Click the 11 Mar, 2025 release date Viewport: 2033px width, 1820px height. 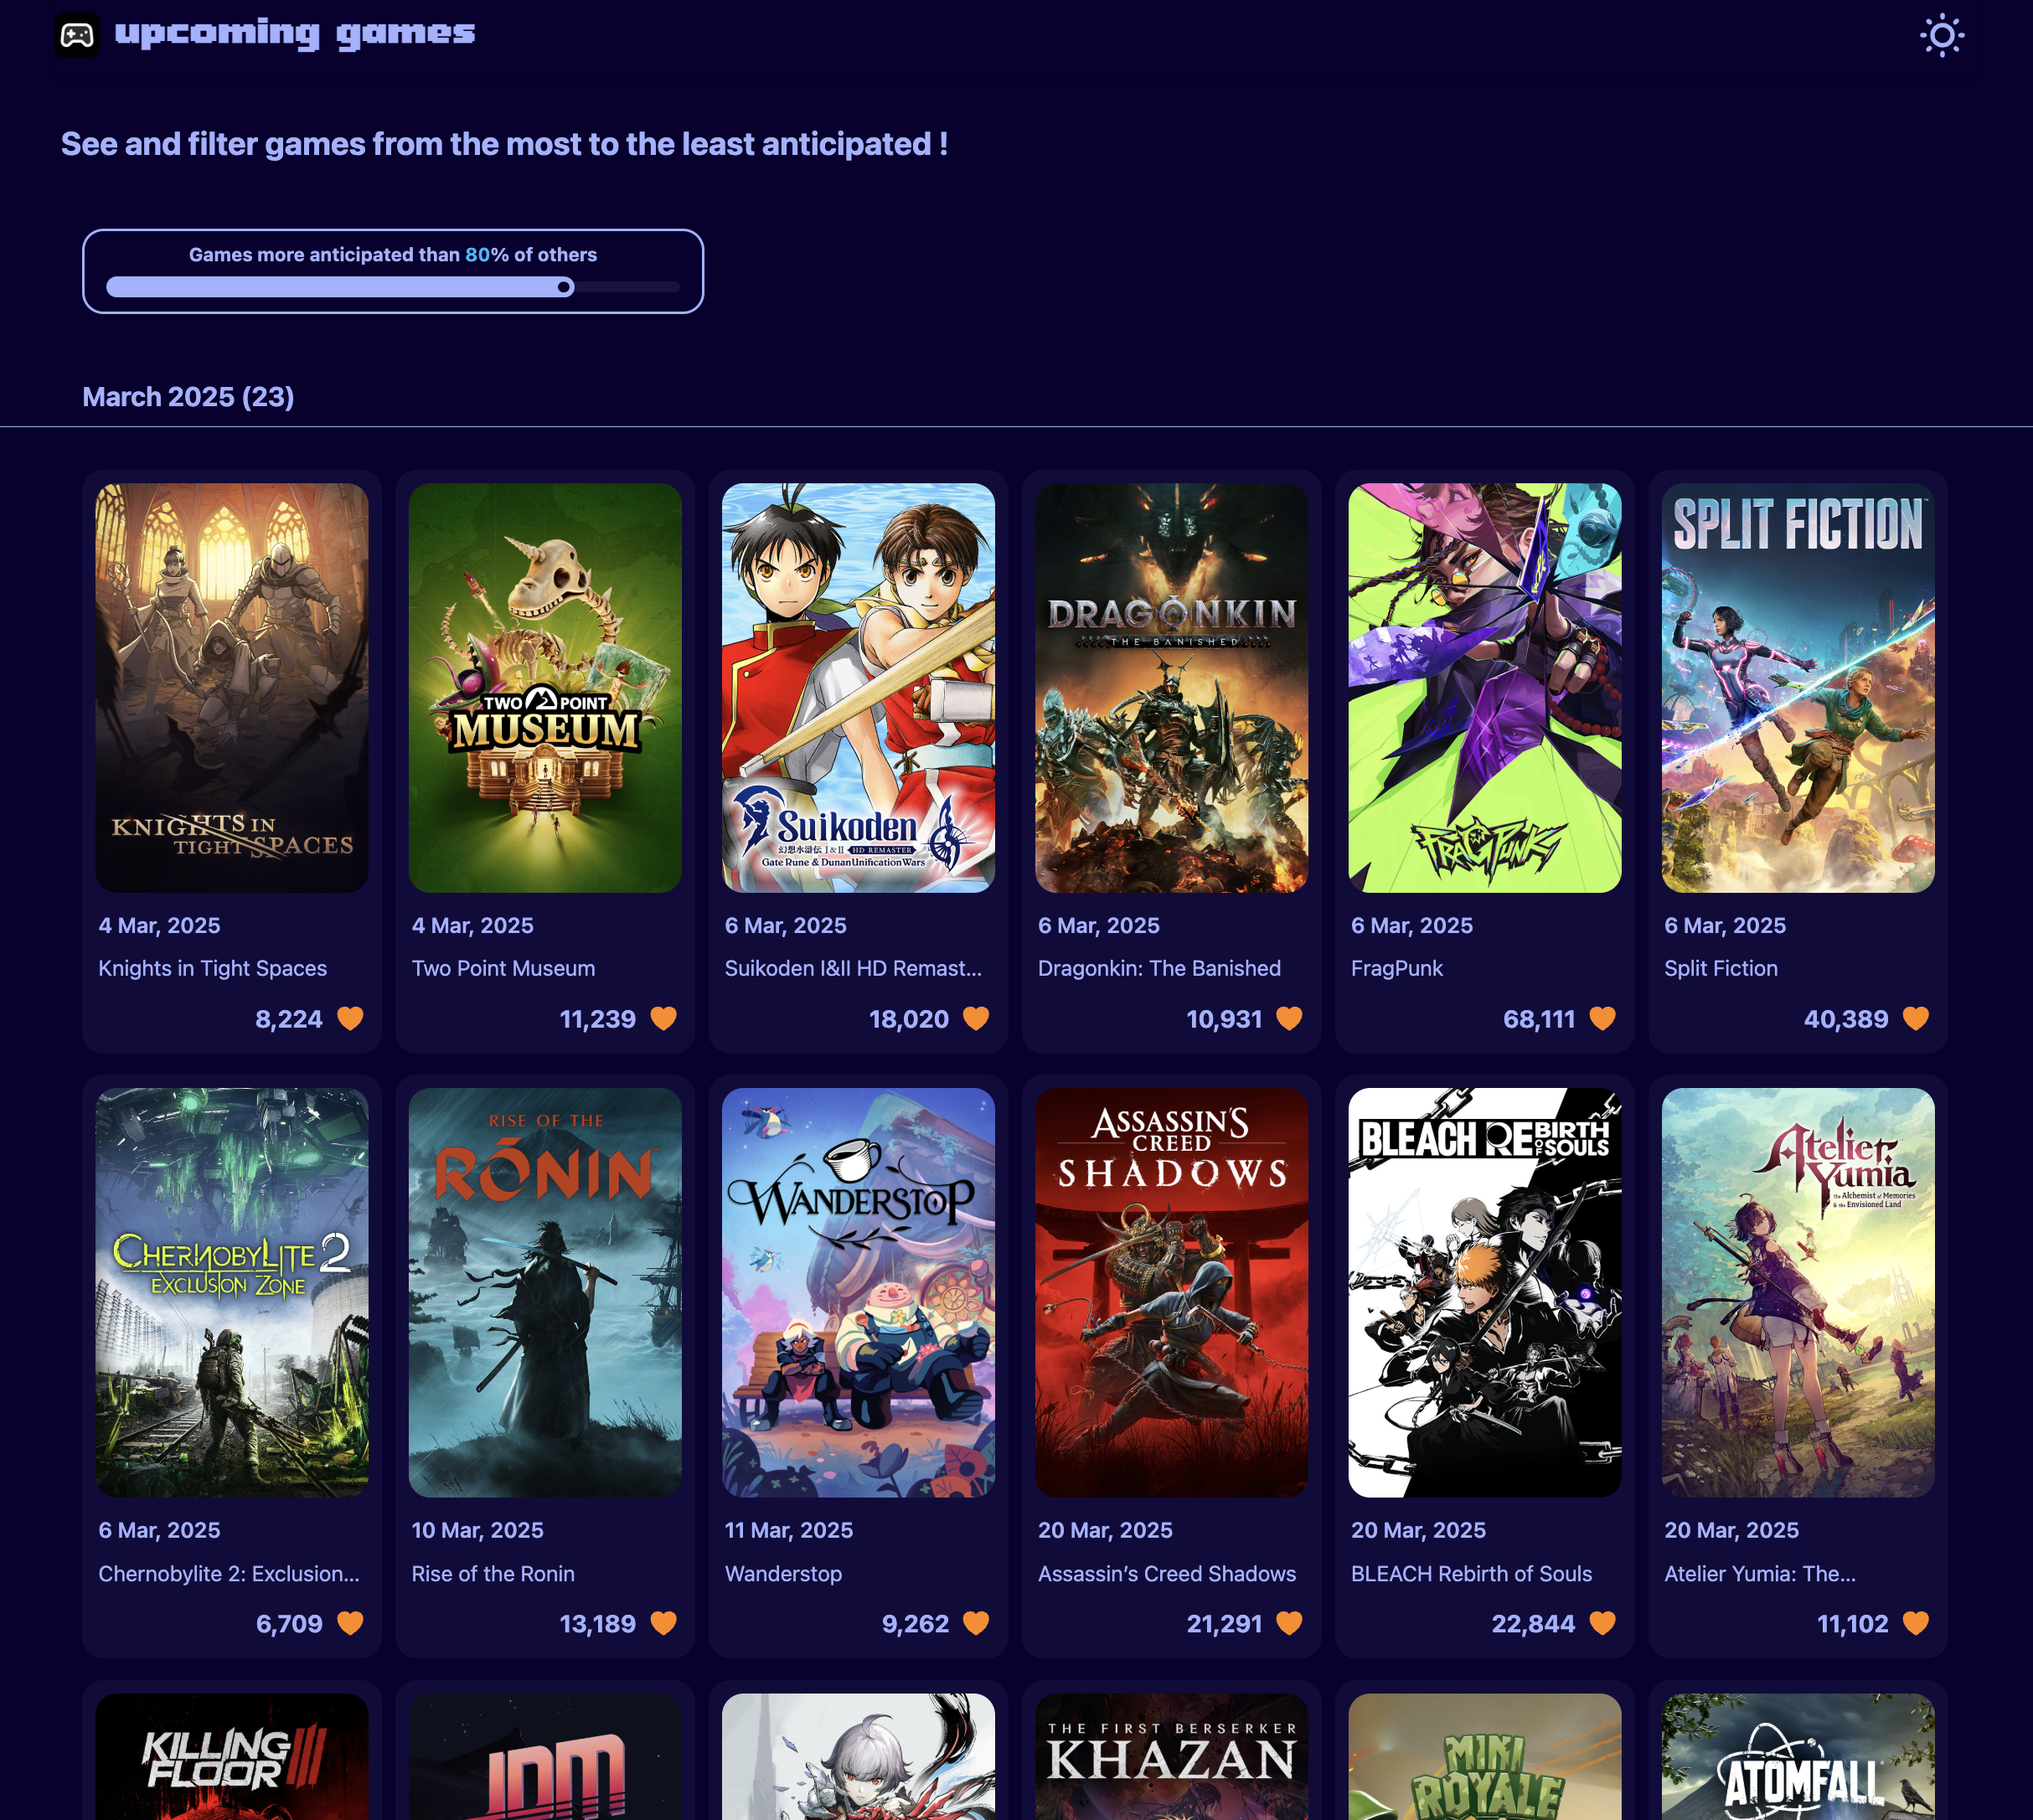[789, 1530]
